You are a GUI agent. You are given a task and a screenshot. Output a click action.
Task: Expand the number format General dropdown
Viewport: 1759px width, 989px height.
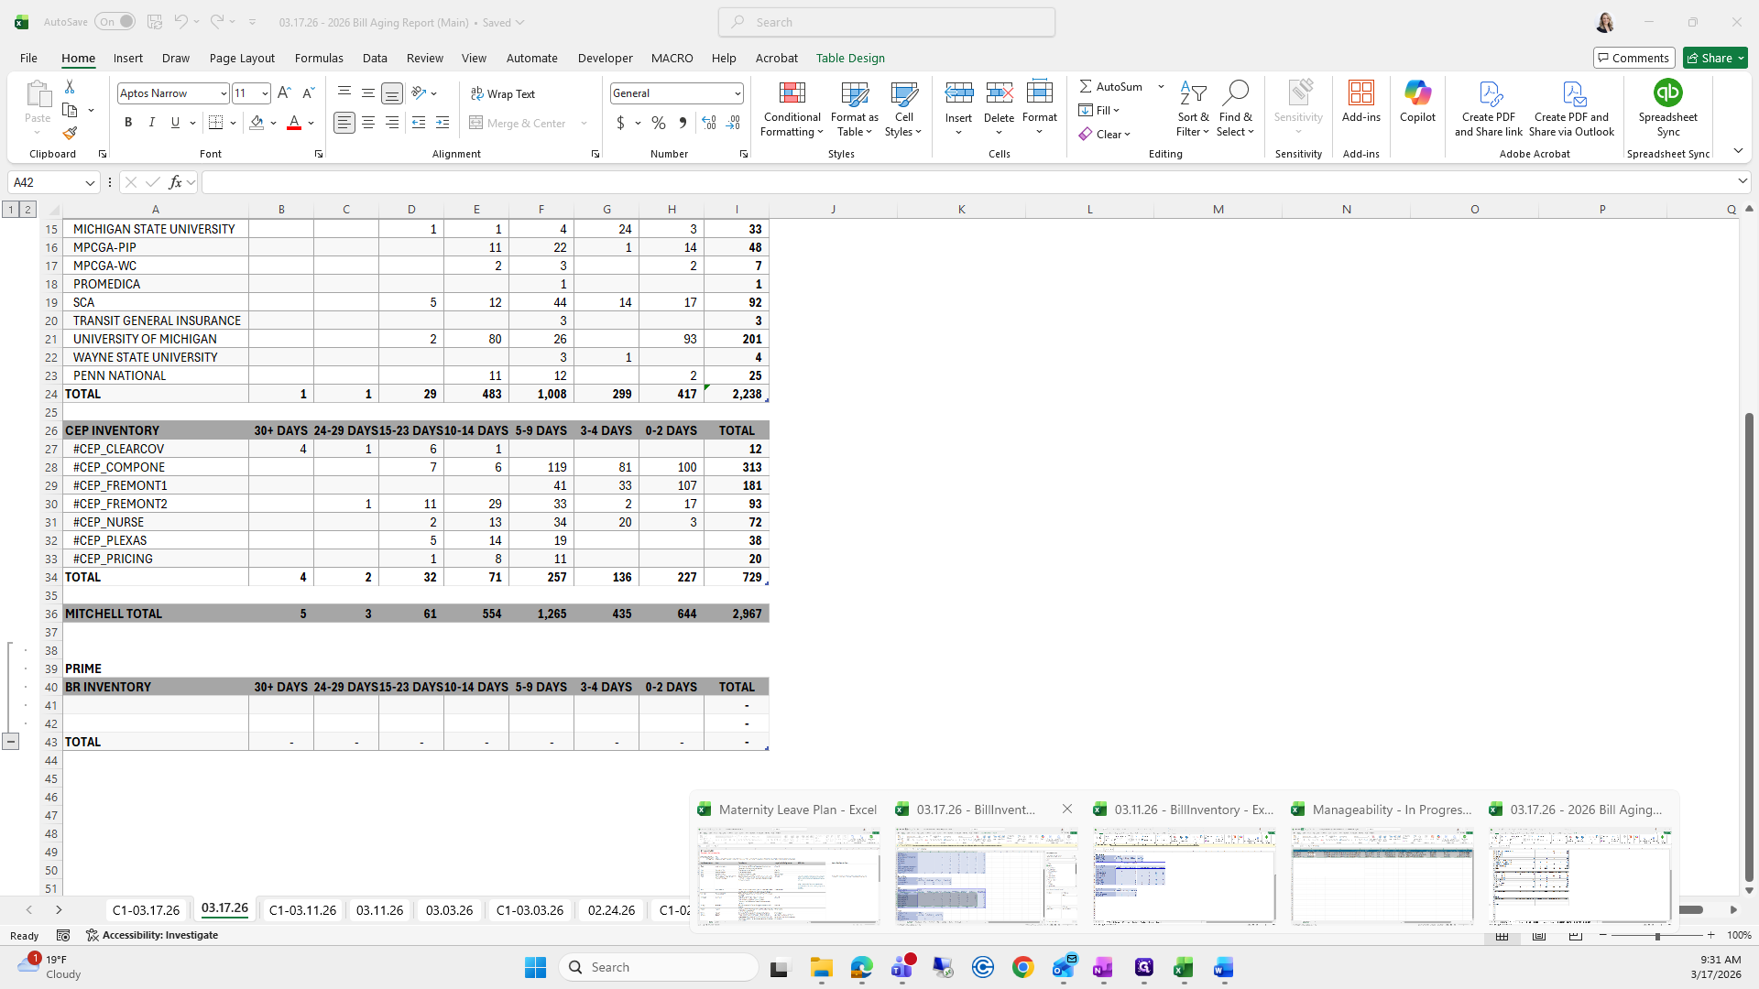pos(737,93)
